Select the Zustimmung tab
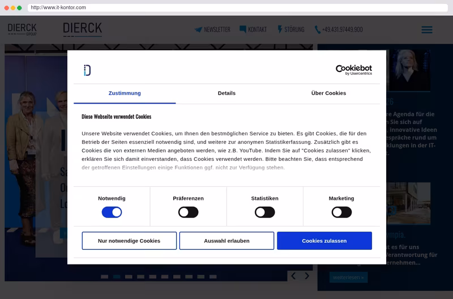453x299 pixels. point(125,93)
